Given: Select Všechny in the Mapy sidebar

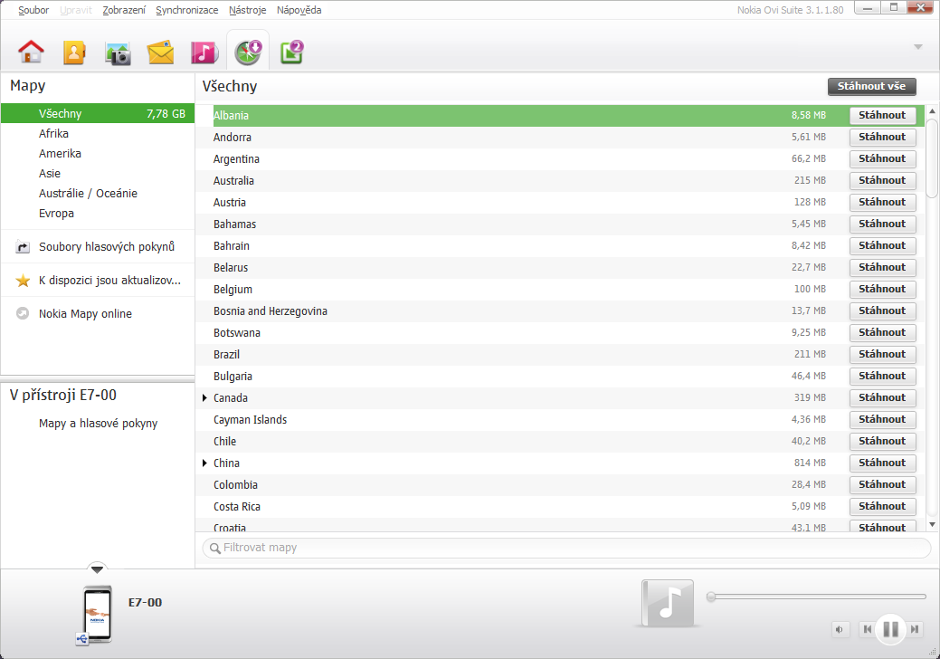Looking at the screenshot, I should [98, 113].
